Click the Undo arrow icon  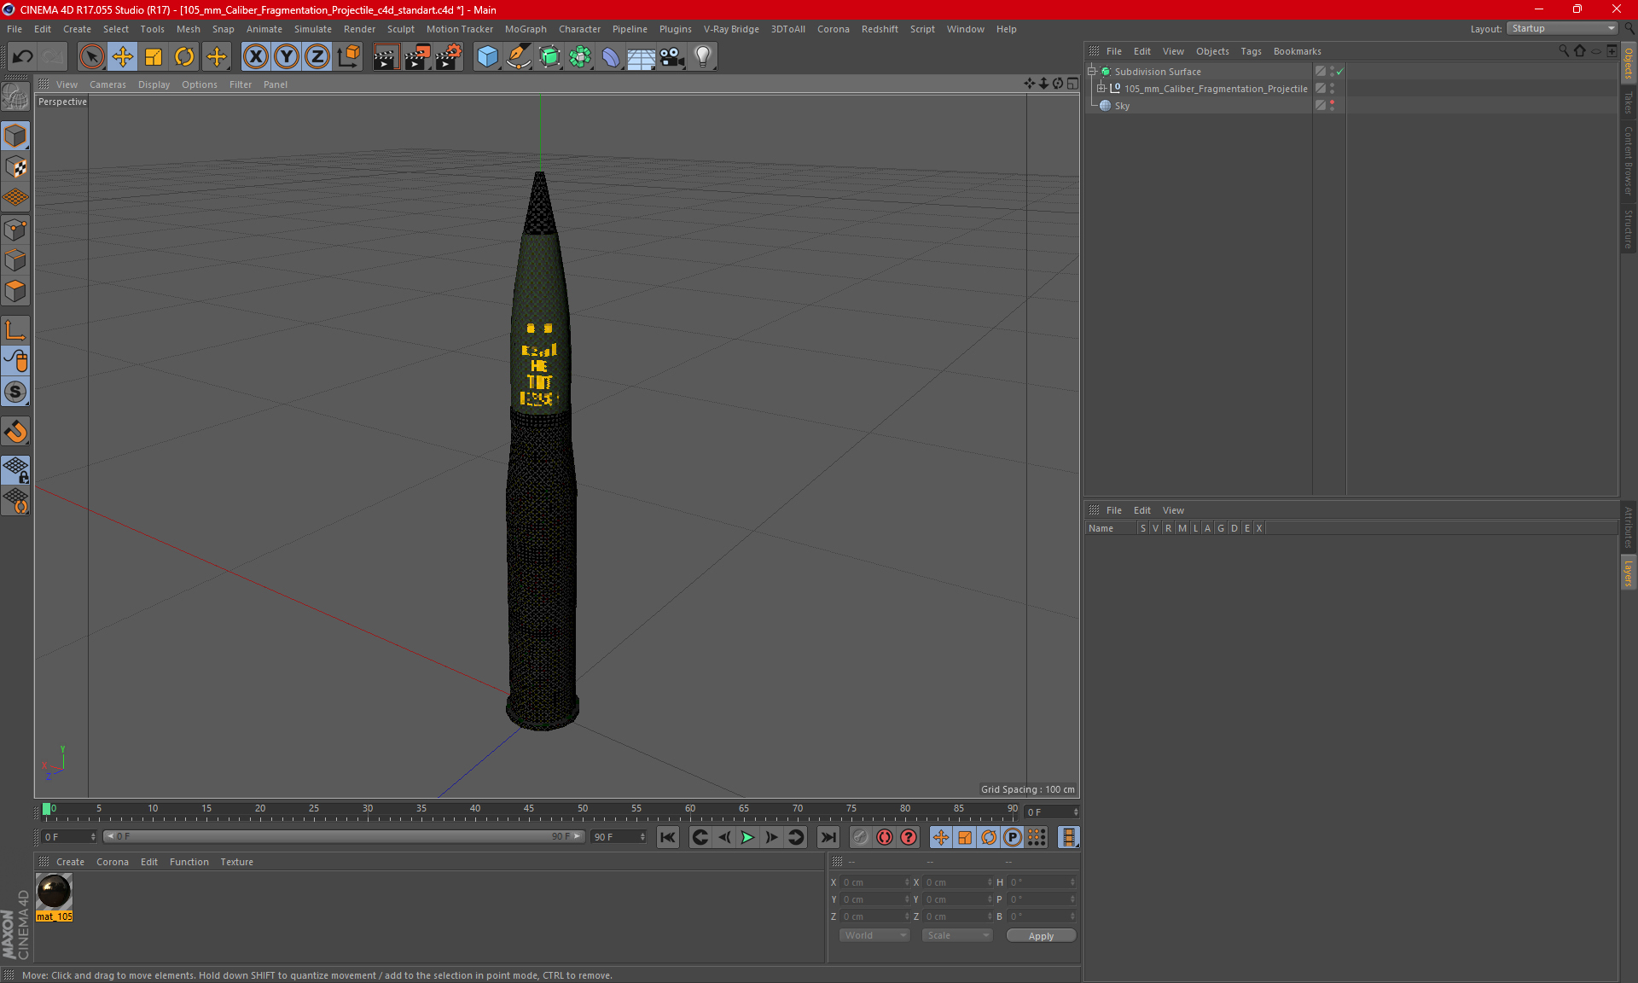click(23, 57)
